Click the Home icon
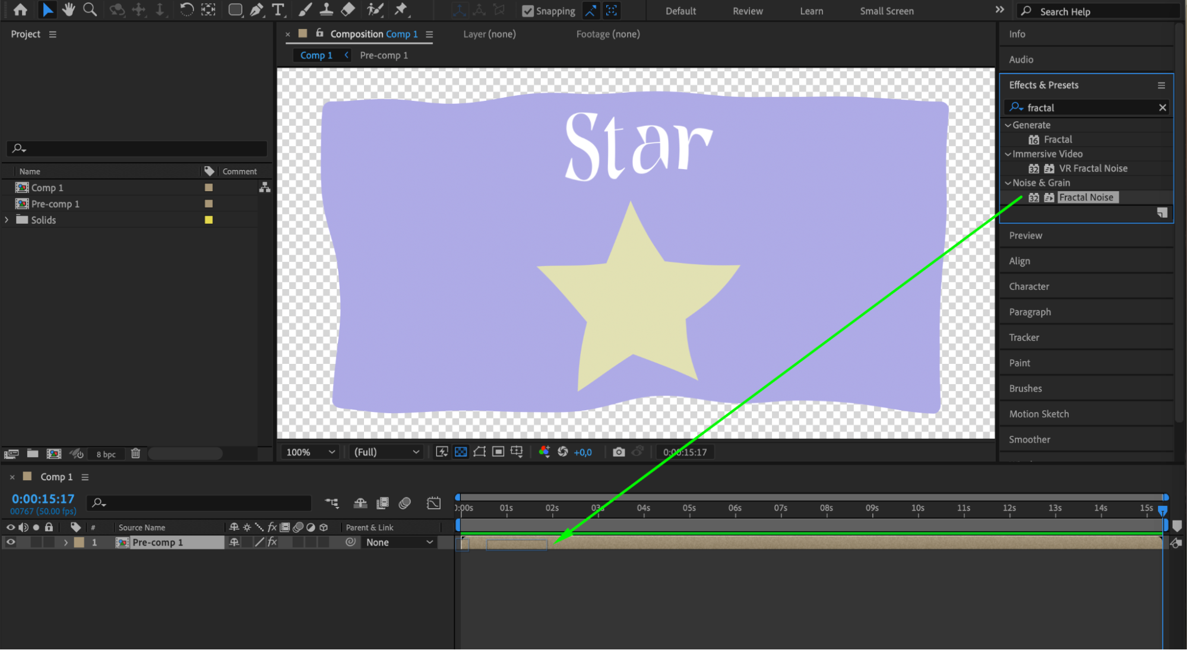 [20, 9]
